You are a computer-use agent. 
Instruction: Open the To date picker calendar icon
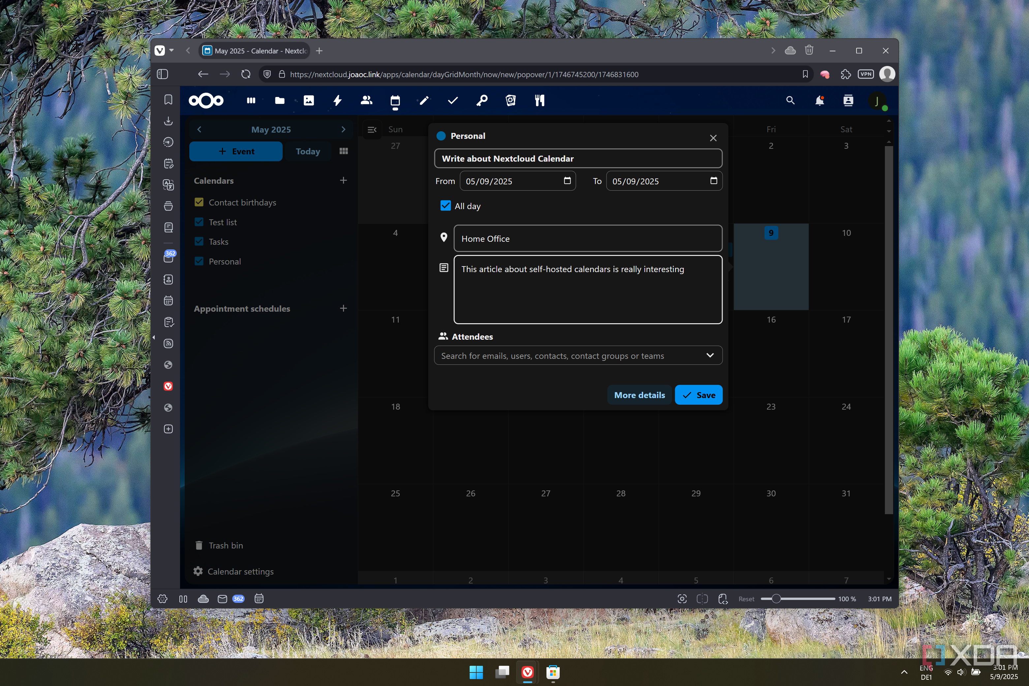click(714, 181)
